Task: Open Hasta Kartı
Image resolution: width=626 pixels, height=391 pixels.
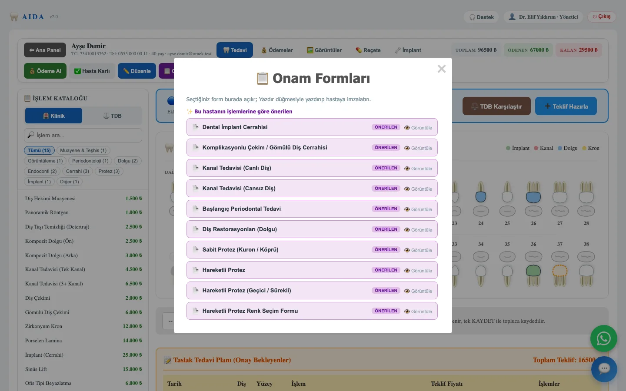Action: click(x=92, y=71)
